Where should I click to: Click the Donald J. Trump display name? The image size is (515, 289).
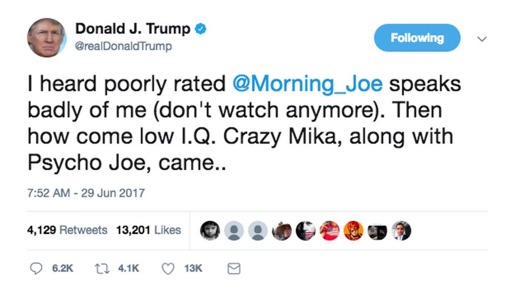click(x=133, y=29)
